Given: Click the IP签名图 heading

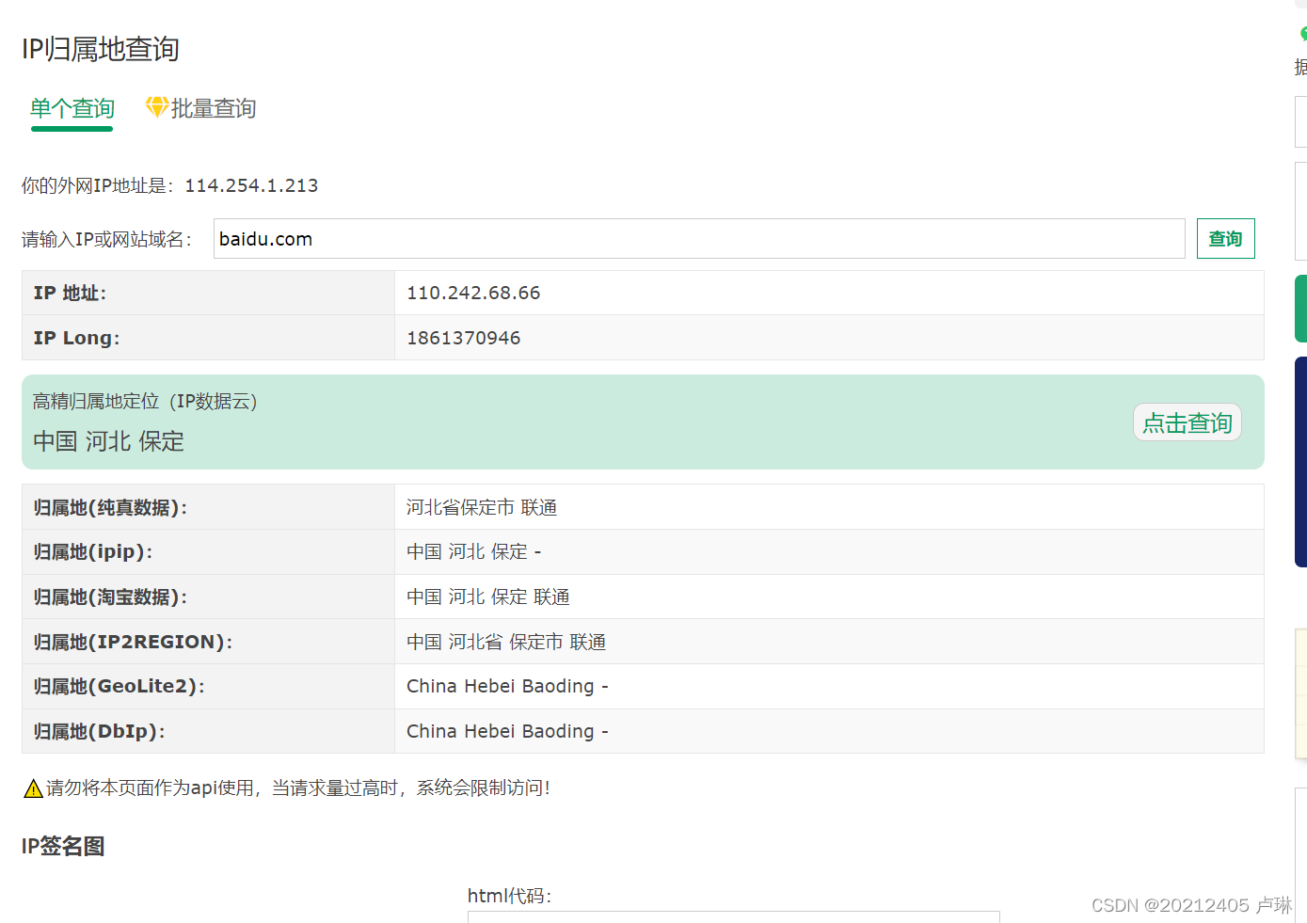Looking at the screenshot, I should pos(63,846).
